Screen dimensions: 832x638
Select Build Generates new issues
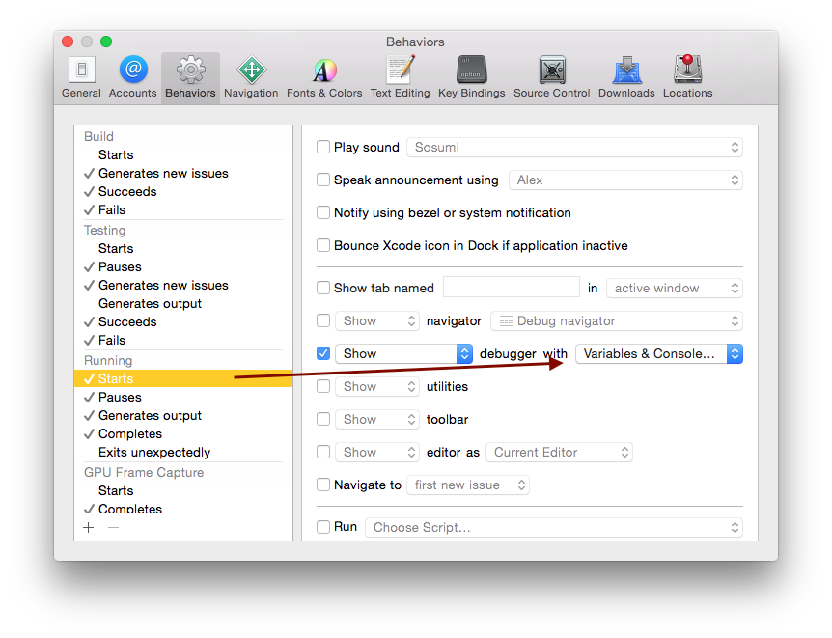coord(183,174)
